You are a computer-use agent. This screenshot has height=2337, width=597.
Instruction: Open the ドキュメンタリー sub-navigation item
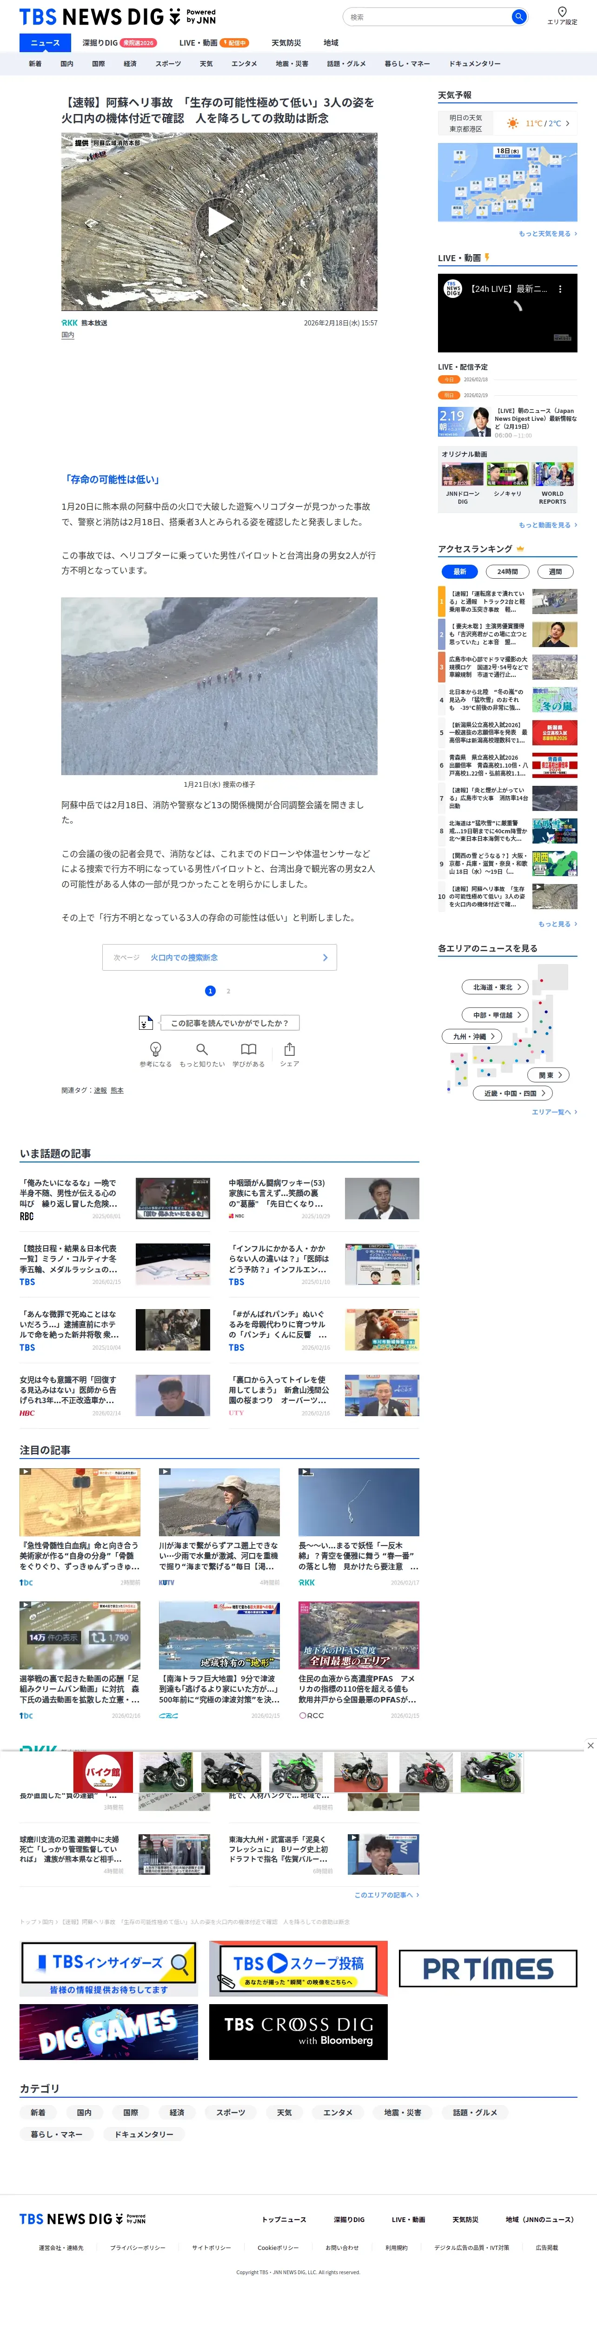point(475,63)
